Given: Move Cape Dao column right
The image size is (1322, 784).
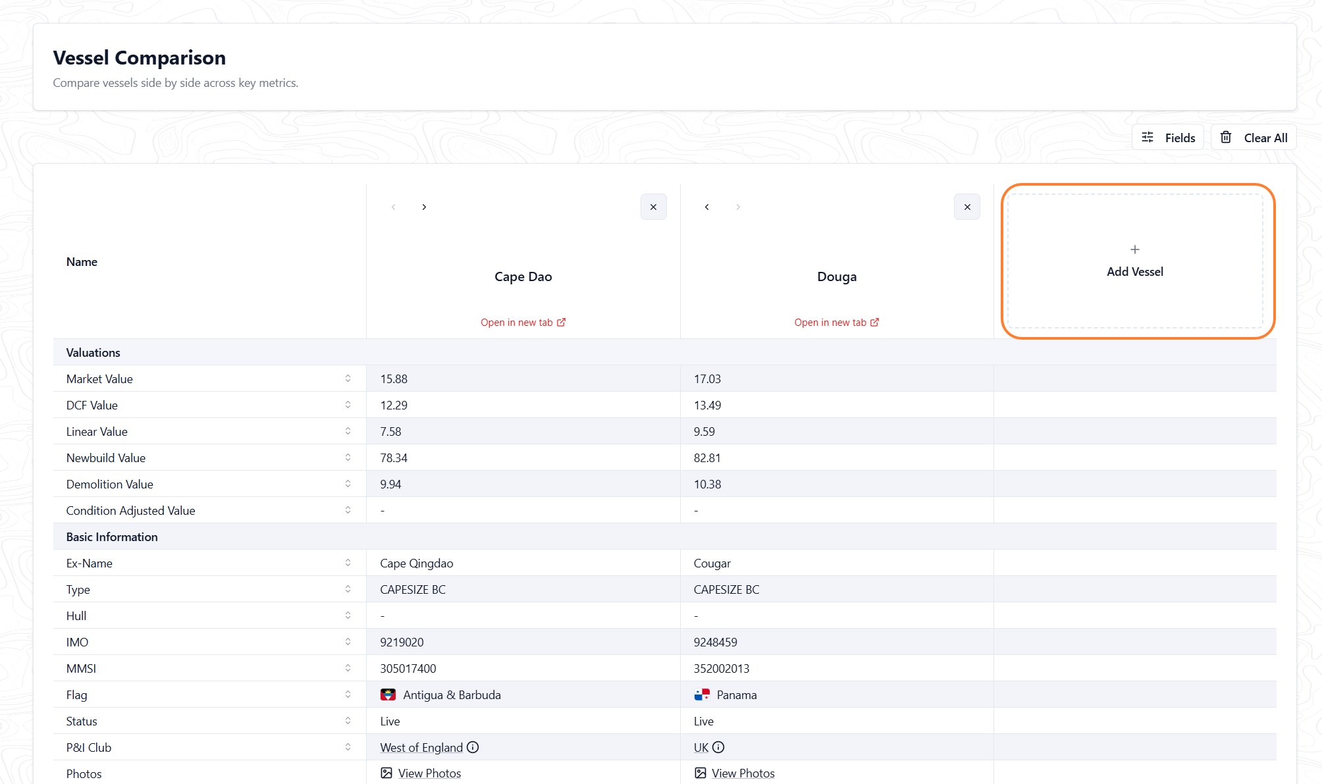Looking at the screenshot, I should click(424, 207).
